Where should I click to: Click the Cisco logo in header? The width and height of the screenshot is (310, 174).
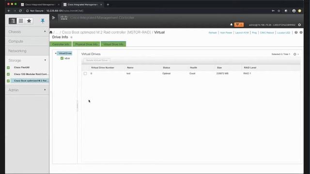64,18
